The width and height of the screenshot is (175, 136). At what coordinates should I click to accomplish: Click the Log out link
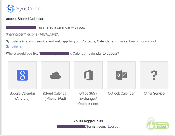click(x=114, y=126)
